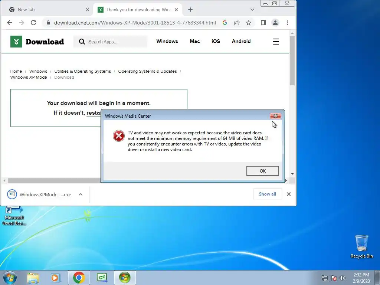380x285 pixels.
Task: Click the C# application taskbar icon
Action: [x=102, y=278]
